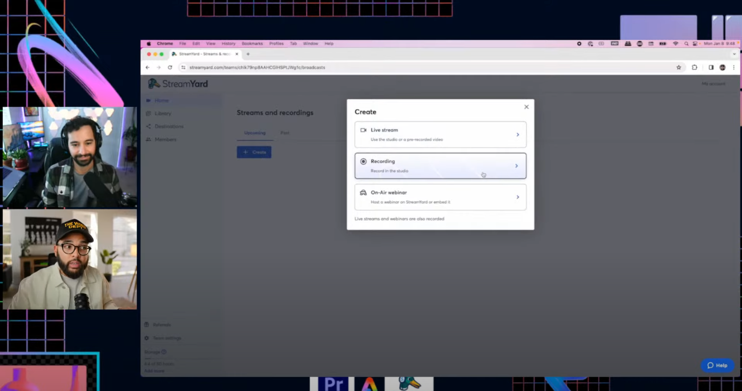Click the Storage help question icon
This screenshot has height=391, width=742.
[164, 352]
